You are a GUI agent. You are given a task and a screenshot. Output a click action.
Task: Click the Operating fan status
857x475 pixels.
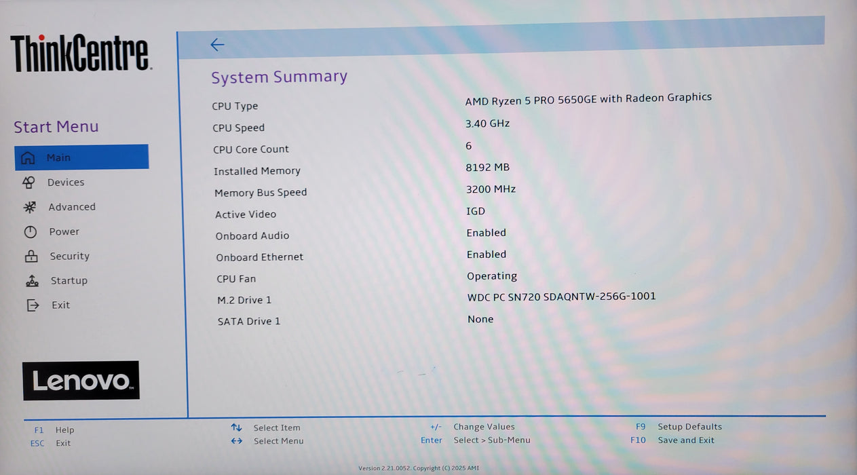(492, 276)
